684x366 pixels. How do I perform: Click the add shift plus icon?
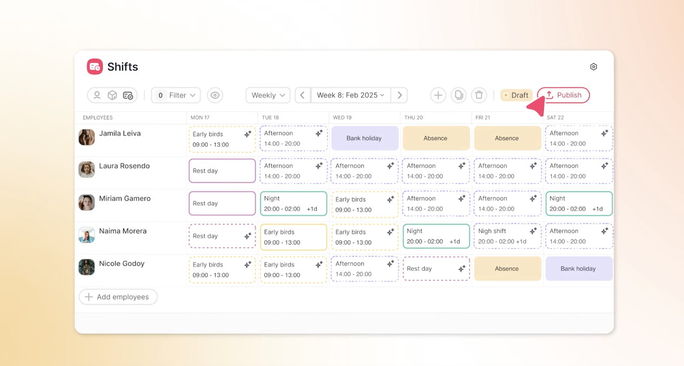pyautogui.click(x=438, y=95)
